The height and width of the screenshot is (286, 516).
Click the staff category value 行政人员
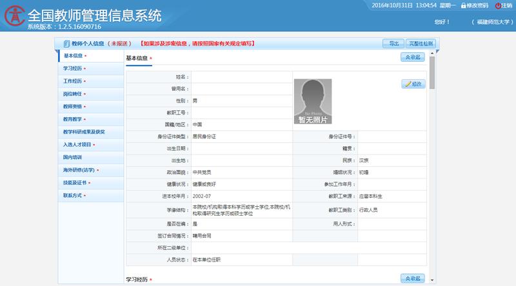pyautogui.click(x=368, y=210)
